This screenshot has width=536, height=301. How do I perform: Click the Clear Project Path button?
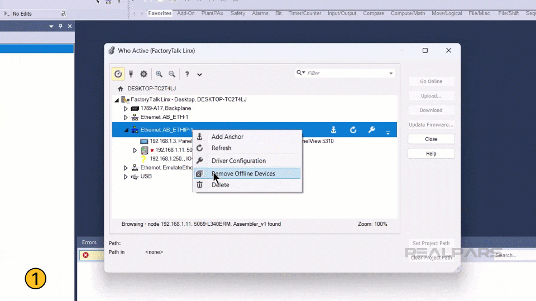click(x=431, y=258)
